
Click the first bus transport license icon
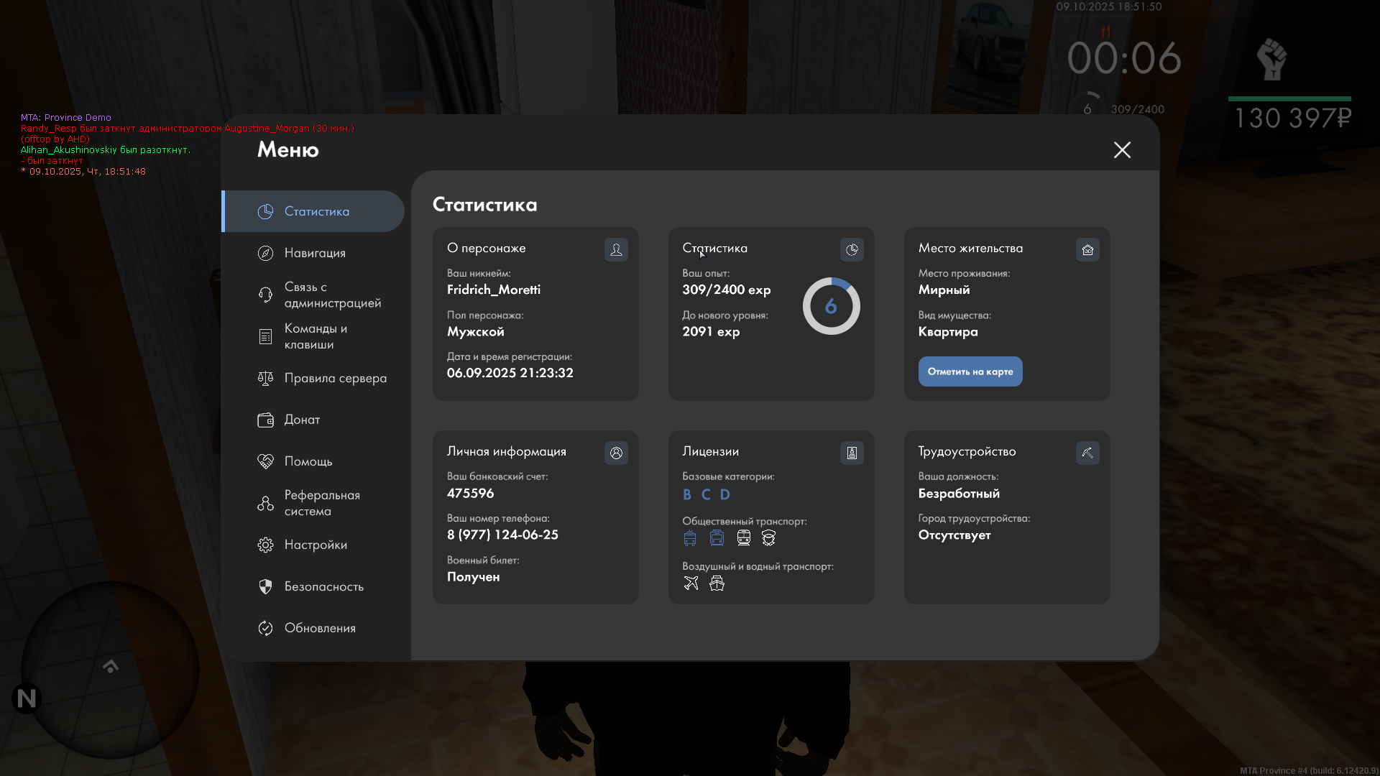(x=690, y=537)
